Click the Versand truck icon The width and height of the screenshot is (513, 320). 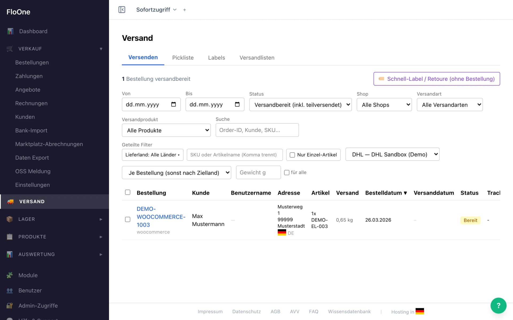point(10,202)
